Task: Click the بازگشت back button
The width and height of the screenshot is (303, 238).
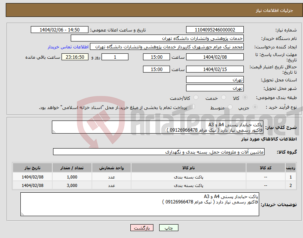Action: (142, 228)
